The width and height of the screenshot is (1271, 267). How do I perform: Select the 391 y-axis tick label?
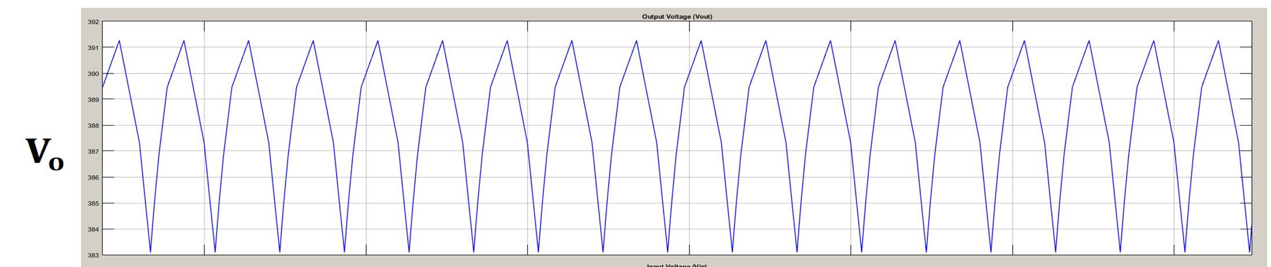(x=93, y=48)
